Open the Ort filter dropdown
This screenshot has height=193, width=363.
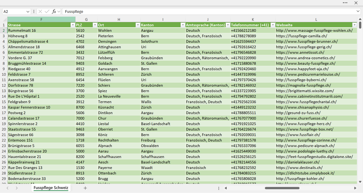[138, 25]
